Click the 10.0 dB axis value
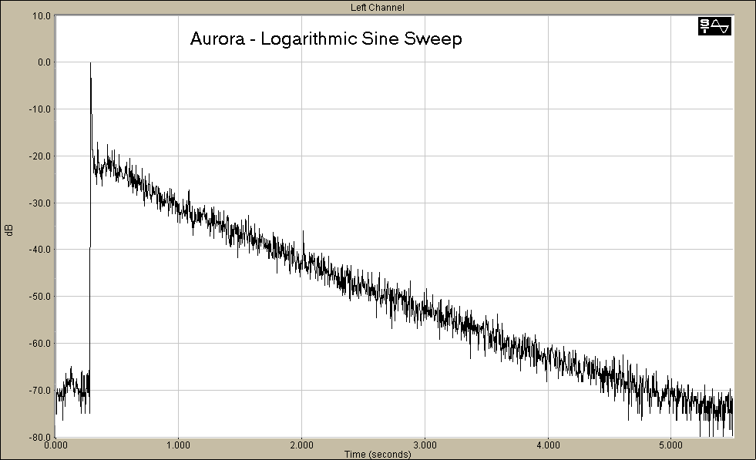Image resolution: width=756 pixels, height=460 pixels. pyautogui.click(x=42, y=16)
